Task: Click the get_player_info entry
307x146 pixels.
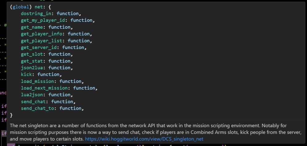Action: pyautogui.click(x=43, y=34)
